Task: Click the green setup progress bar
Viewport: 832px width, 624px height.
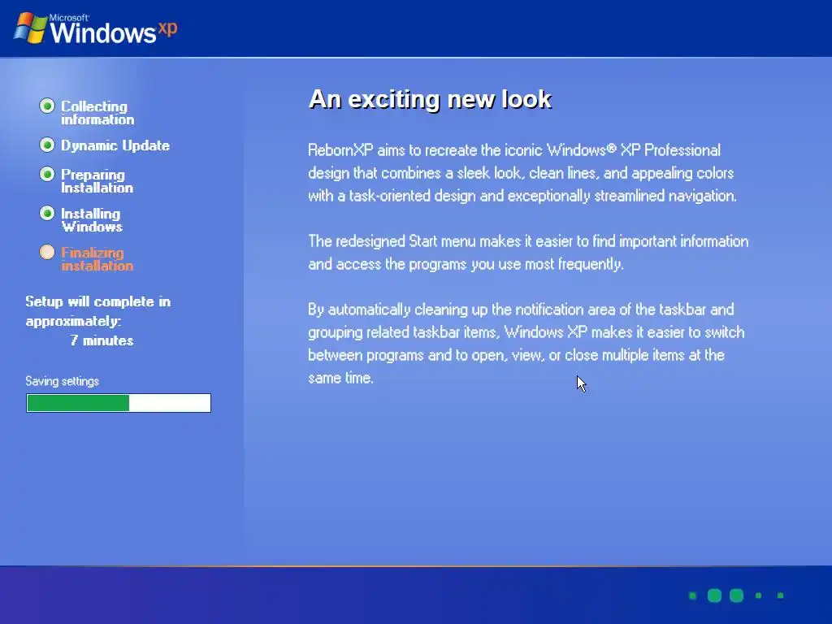Action: [x=119, y=403]
